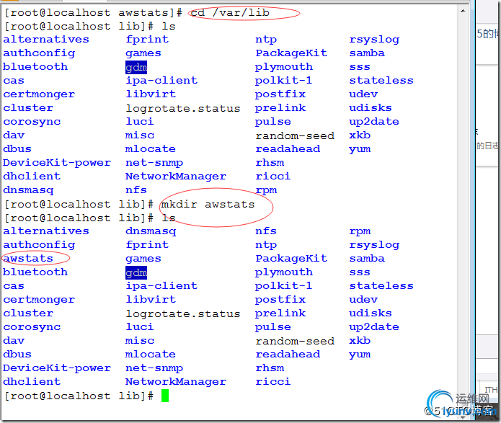The width and height of the screenshot is (501, 423).
Task: Click 'samba' in the listing after mkdir
Action: pos(367,259)
